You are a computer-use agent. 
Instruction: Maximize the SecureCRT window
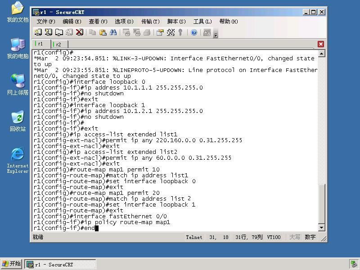(314, 12)
